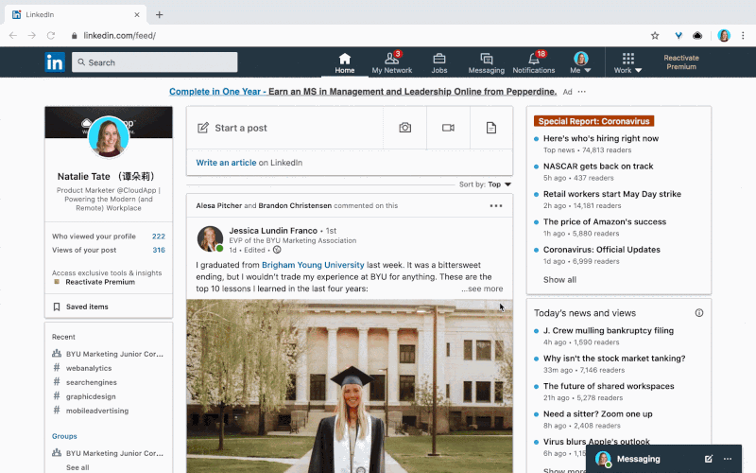The image size is (756, 473).
Task: Attach a document with the document icon
Action: [490, 128]
